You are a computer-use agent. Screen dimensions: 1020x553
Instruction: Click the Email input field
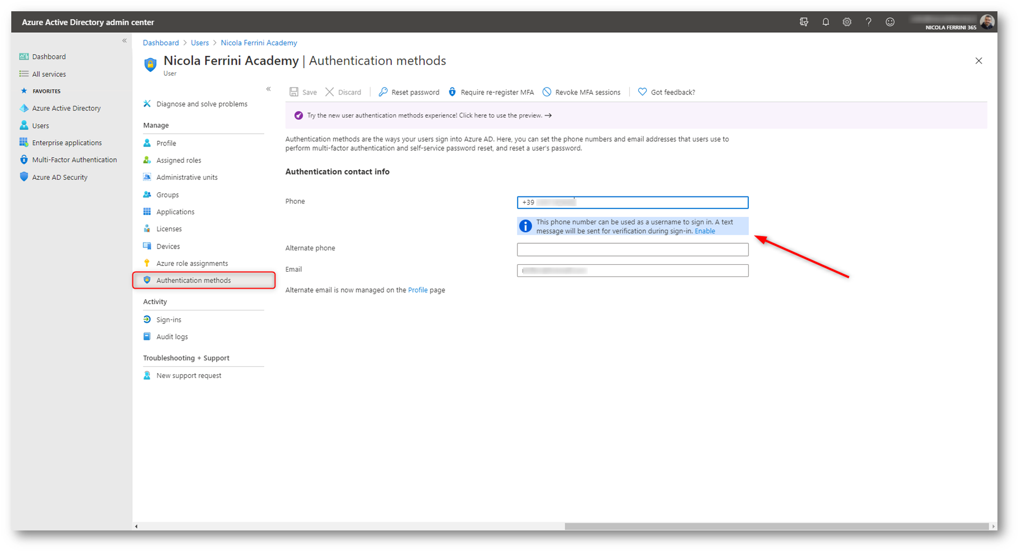632,271
